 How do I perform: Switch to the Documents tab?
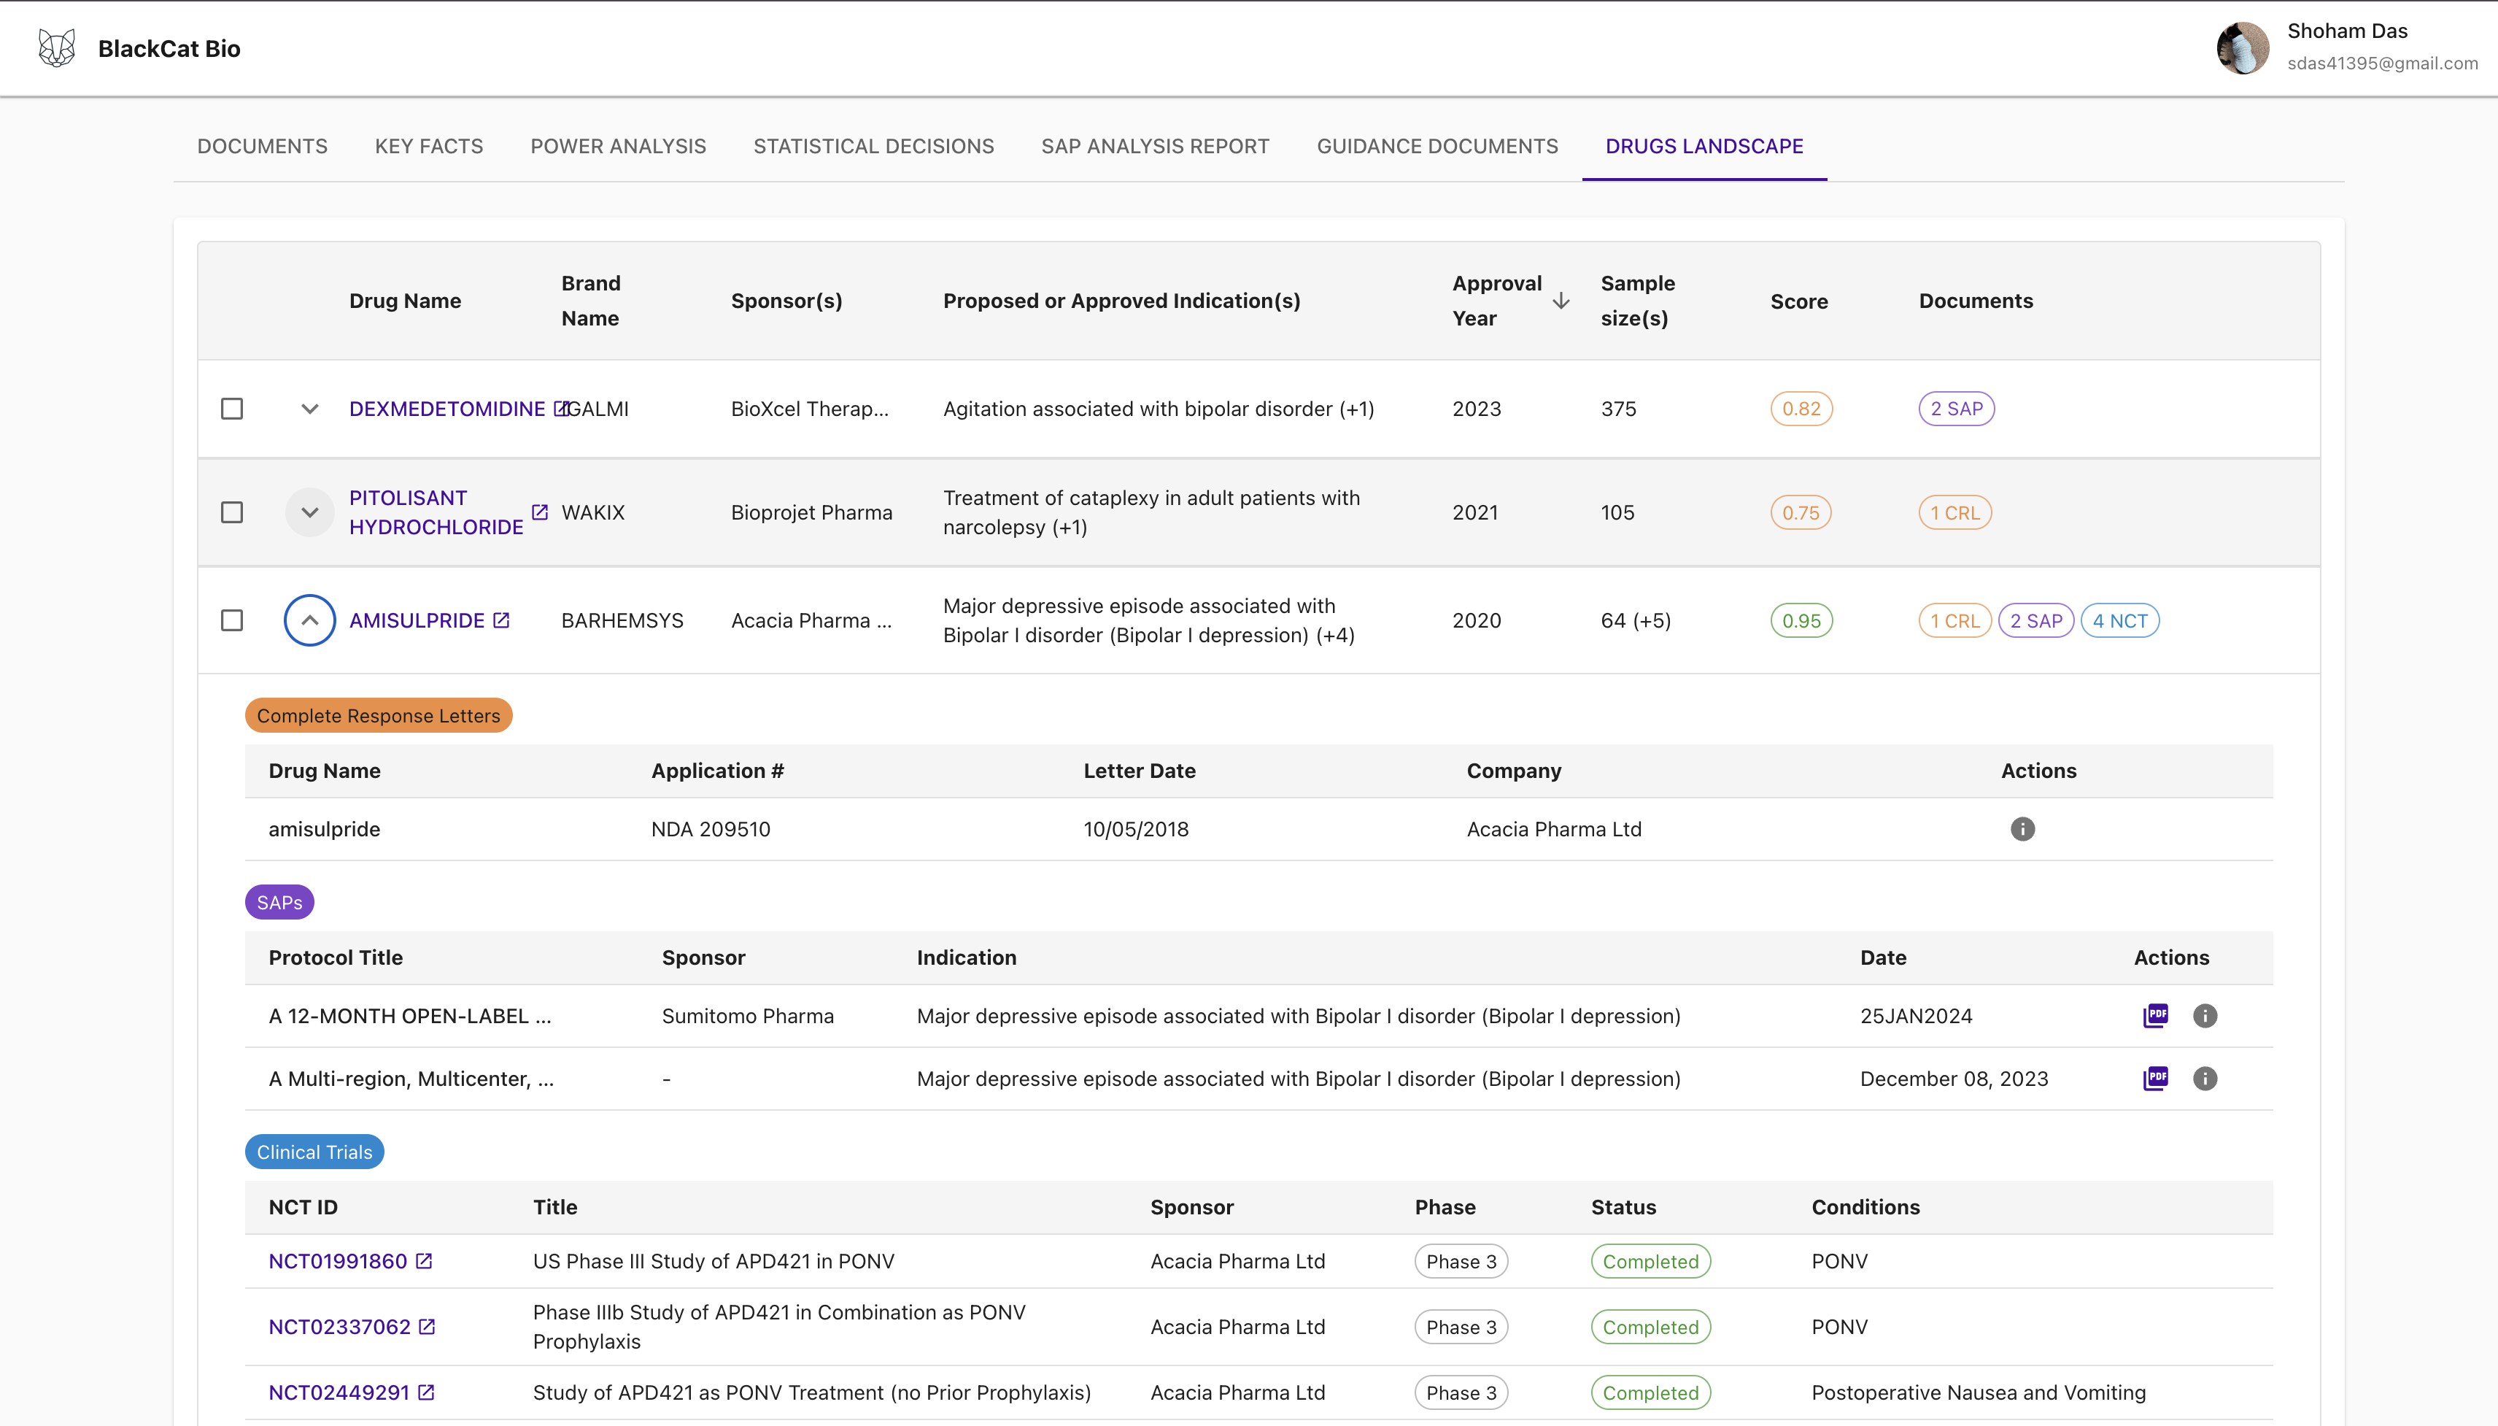(x=263, y=146)
